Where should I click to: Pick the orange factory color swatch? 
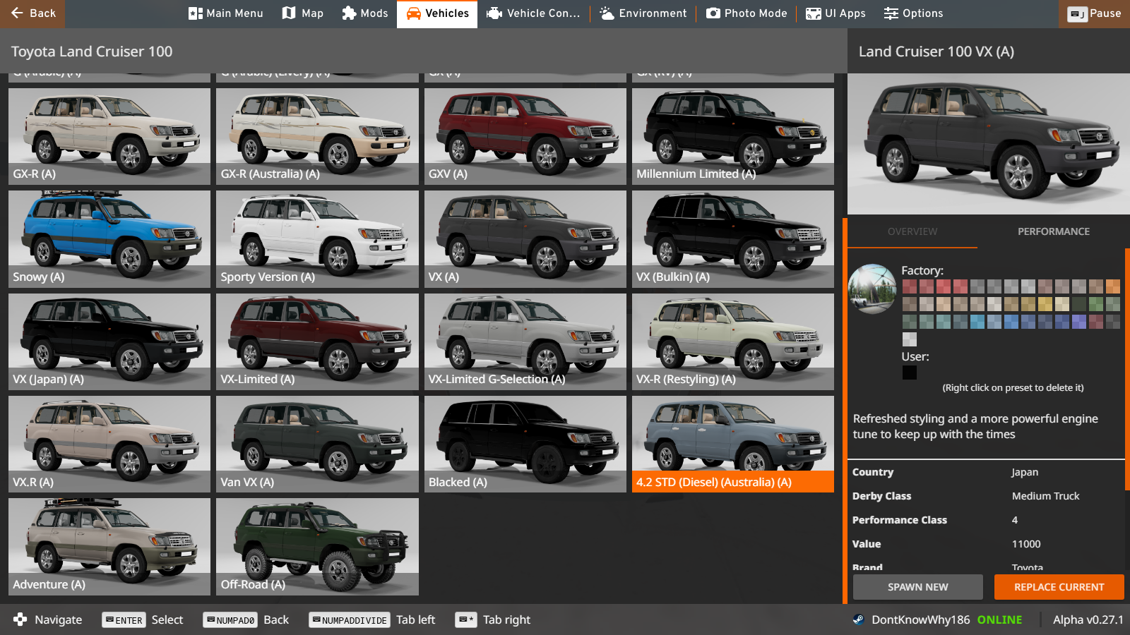point(1113,286)
